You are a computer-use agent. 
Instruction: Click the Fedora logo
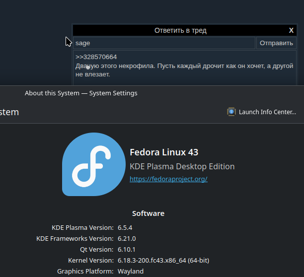(x=93, y=164)
